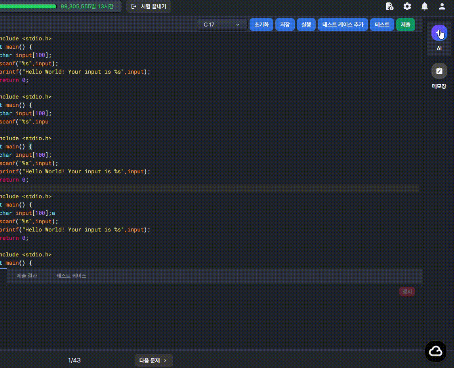
Task: End the exam with 시험 끝내기
Action: pyautogui.click(x=149, y=6)
